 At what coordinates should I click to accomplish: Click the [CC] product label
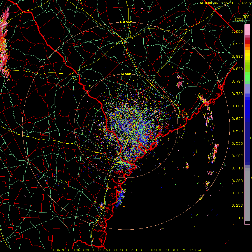point(239,19)
